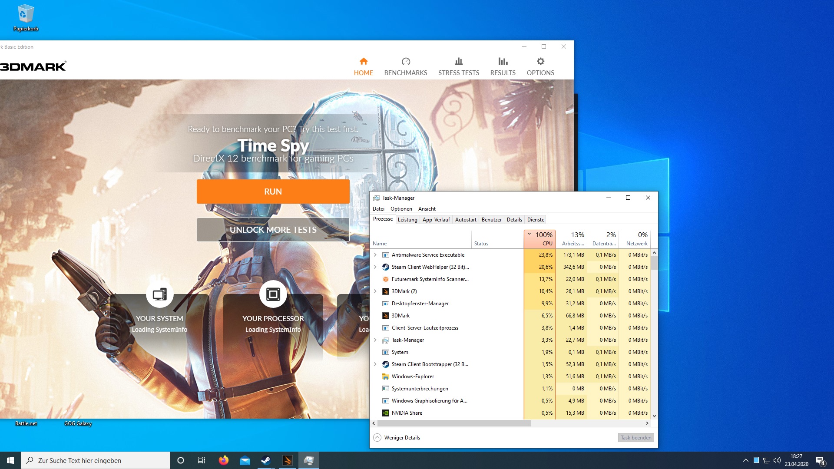Select the NVIDIA Share process icon

tap(385, 413)
